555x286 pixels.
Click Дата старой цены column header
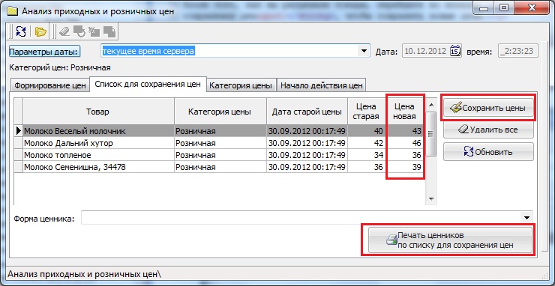tap(307, 112)
